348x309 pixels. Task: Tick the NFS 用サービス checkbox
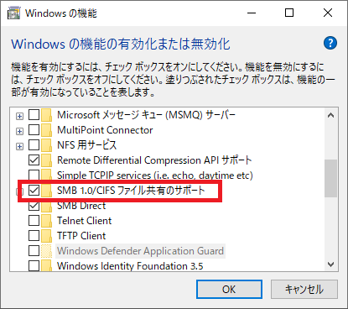tap(34, 145)
